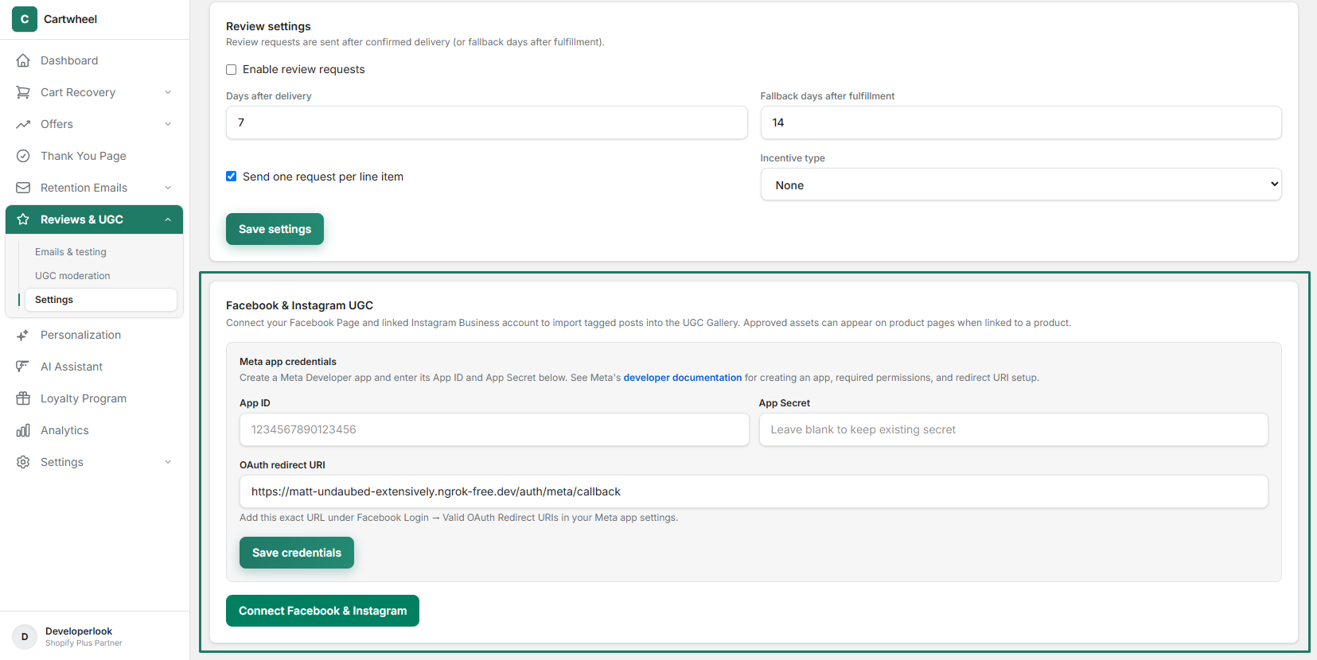Open the Incentive type dropdown
Viewport: 1317px width, 660px height.
(x=1021, y=184)
